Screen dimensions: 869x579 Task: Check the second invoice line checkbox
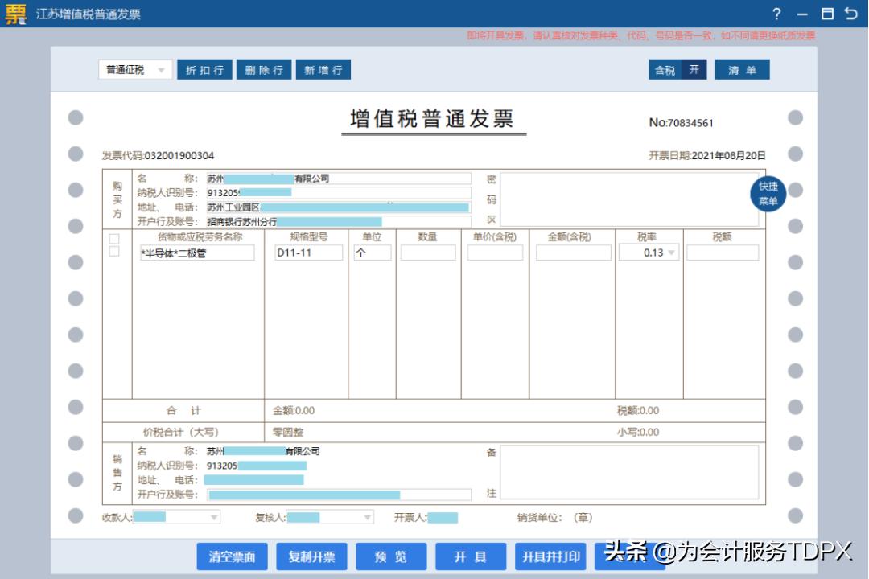(x=112, y=251)
